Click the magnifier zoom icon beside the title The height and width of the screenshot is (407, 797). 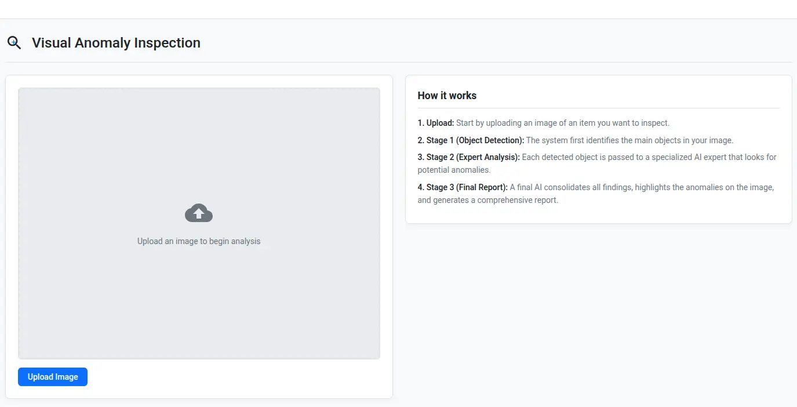(x=14, y=42)
